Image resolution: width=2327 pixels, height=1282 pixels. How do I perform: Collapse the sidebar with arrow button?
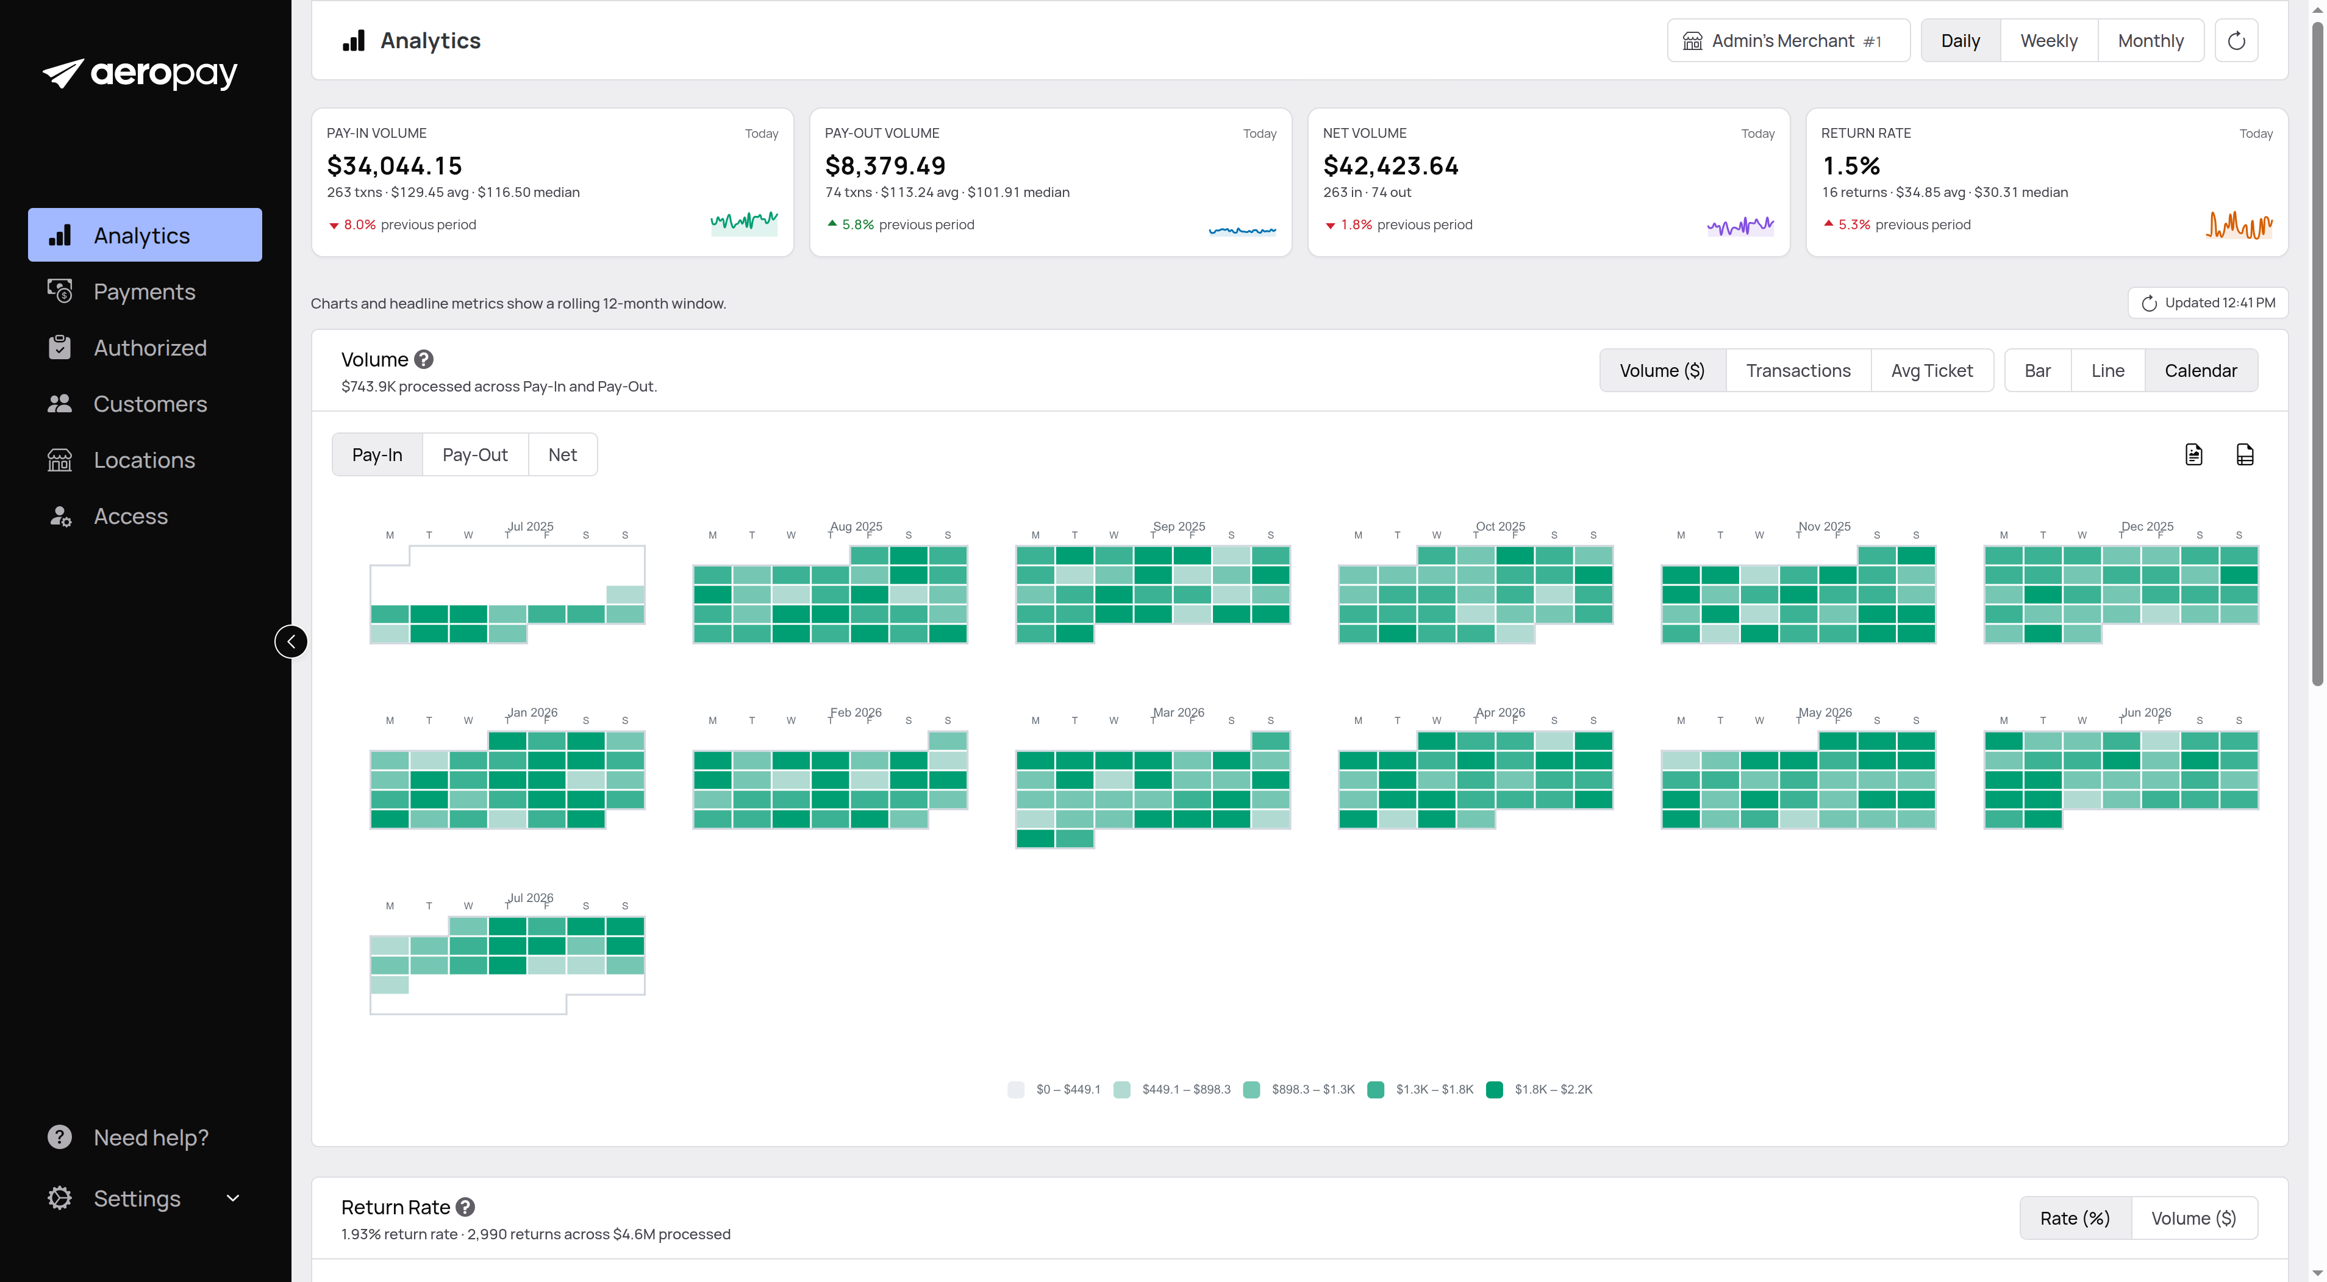(x=291, y=642)
